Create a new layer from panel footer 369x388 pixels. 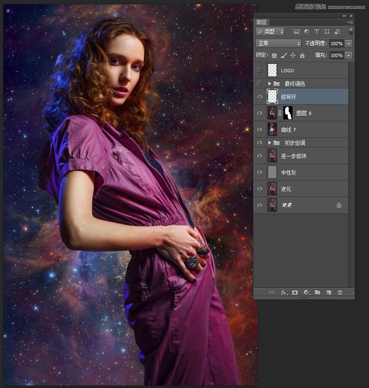tap(328, 292)
